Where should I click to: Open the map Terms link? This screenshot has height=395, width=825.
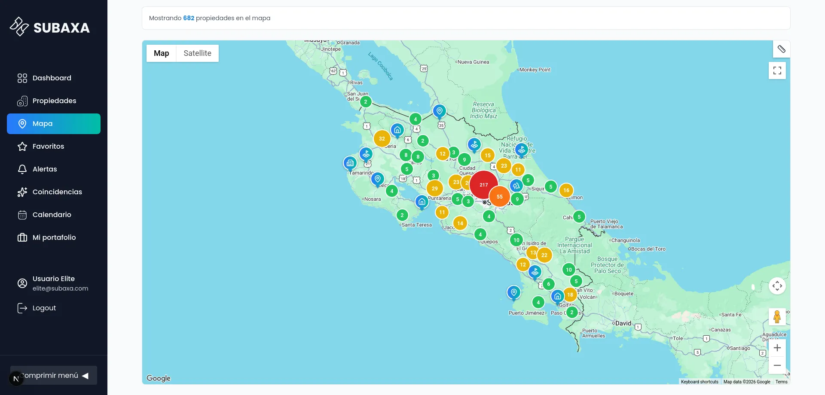point(782,382)
